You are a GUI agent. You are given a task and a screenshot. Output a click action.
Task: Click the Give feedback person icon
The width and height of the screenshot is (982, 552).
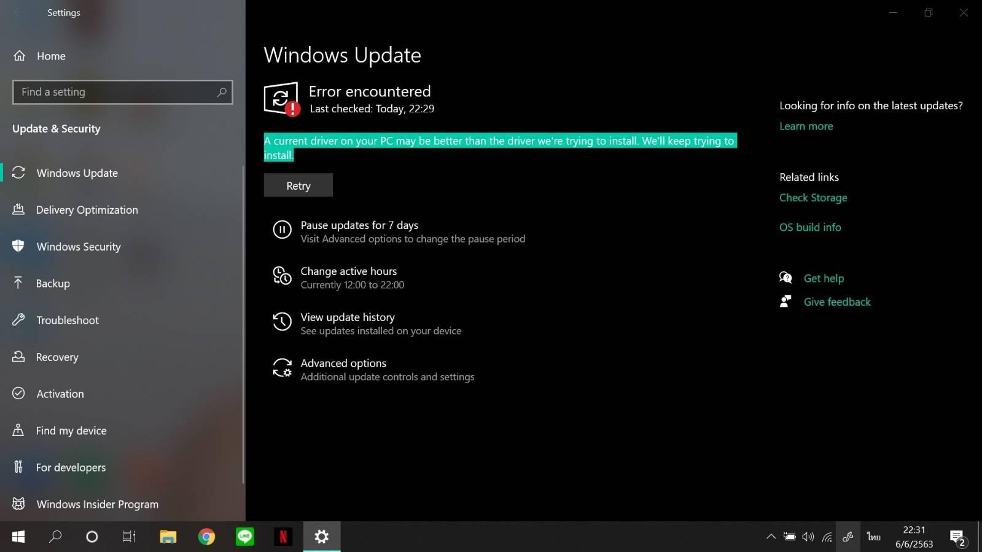pyautogui.click(x=785, y=301)
